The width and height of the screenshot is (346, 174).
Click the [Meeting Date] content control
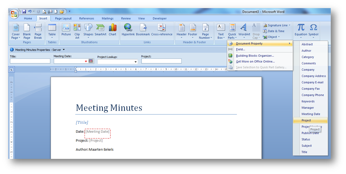(x=97, y=132)
